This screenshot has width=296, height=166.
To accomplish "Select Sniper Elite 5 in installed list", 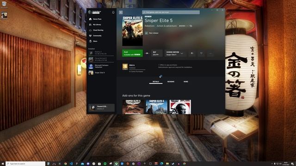I will 101,73.
